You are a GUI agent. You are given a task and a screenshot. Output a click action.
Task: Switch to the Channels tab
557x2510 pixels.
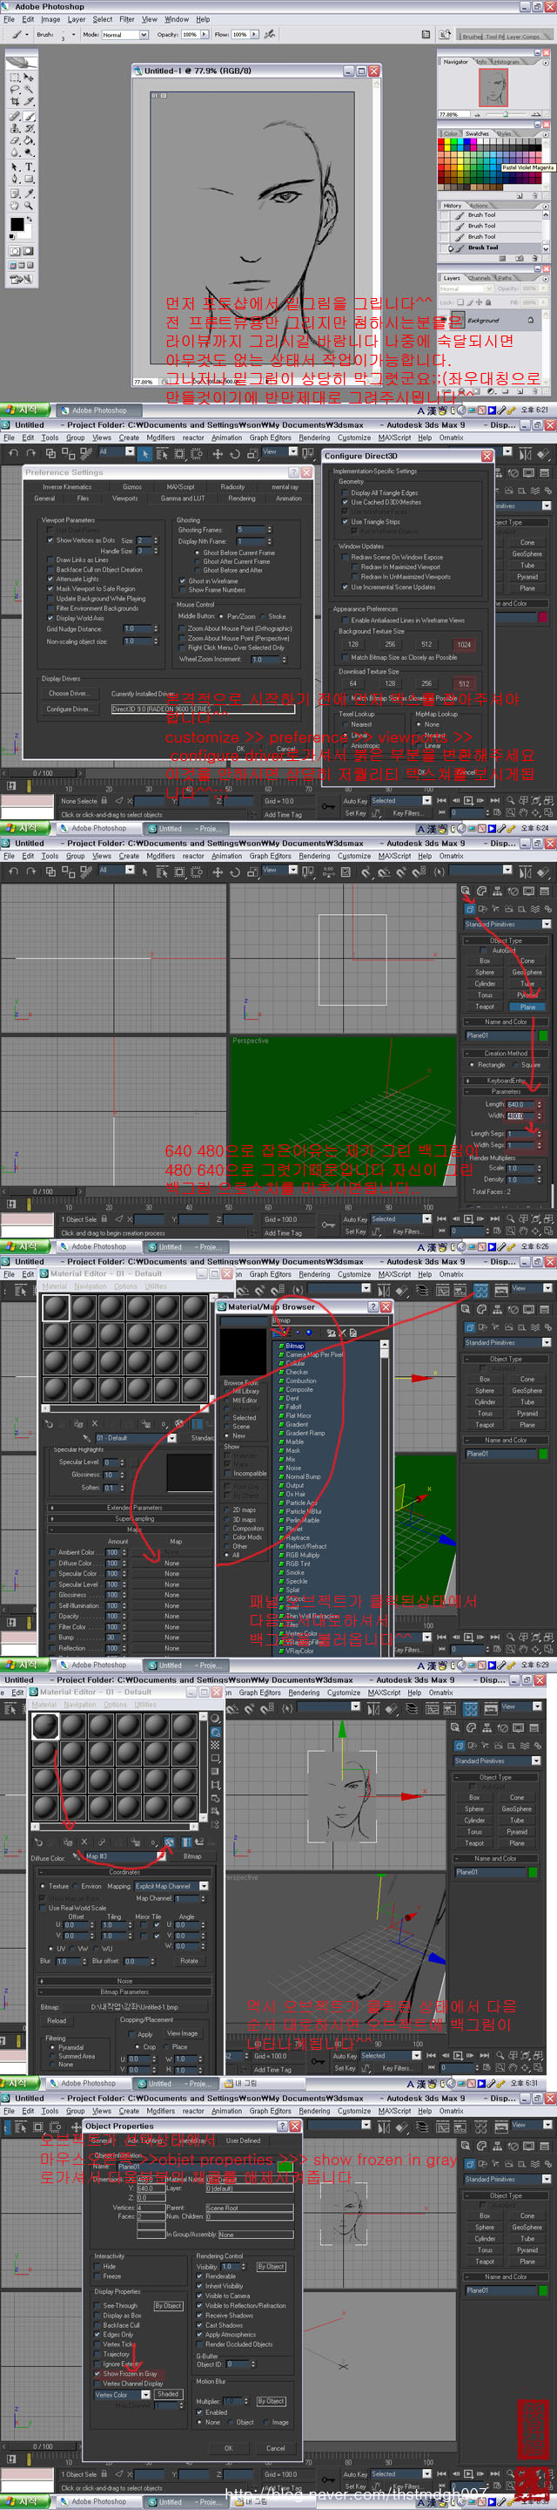(480, 278)
